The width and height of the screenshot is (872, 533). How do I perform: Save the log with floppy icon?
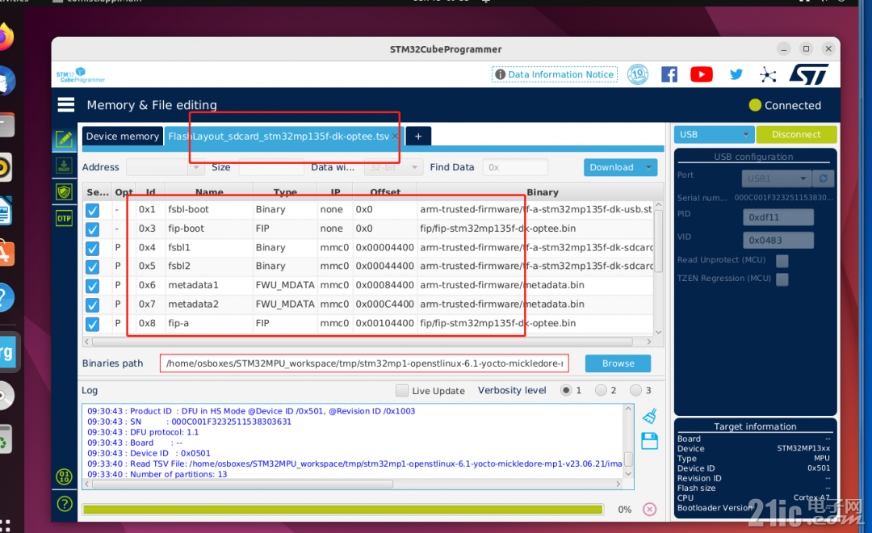(649, 441)
